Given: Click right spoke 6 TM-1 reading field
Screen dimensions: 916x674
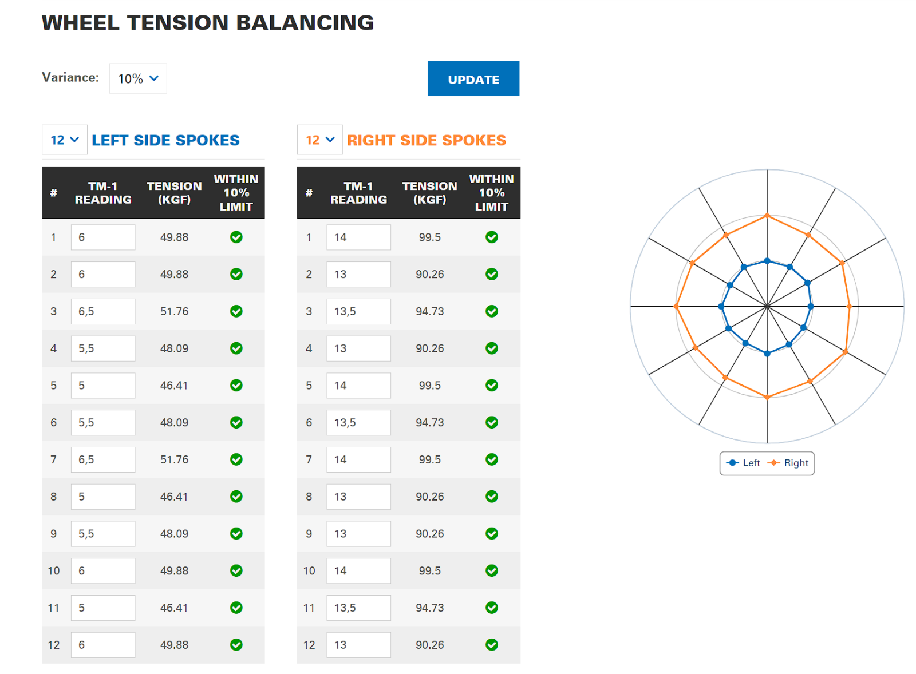Looking at the screenshot, I should pos(358,423).
